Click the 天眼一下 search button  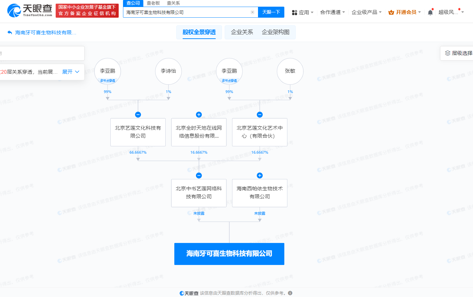(271, 12)
